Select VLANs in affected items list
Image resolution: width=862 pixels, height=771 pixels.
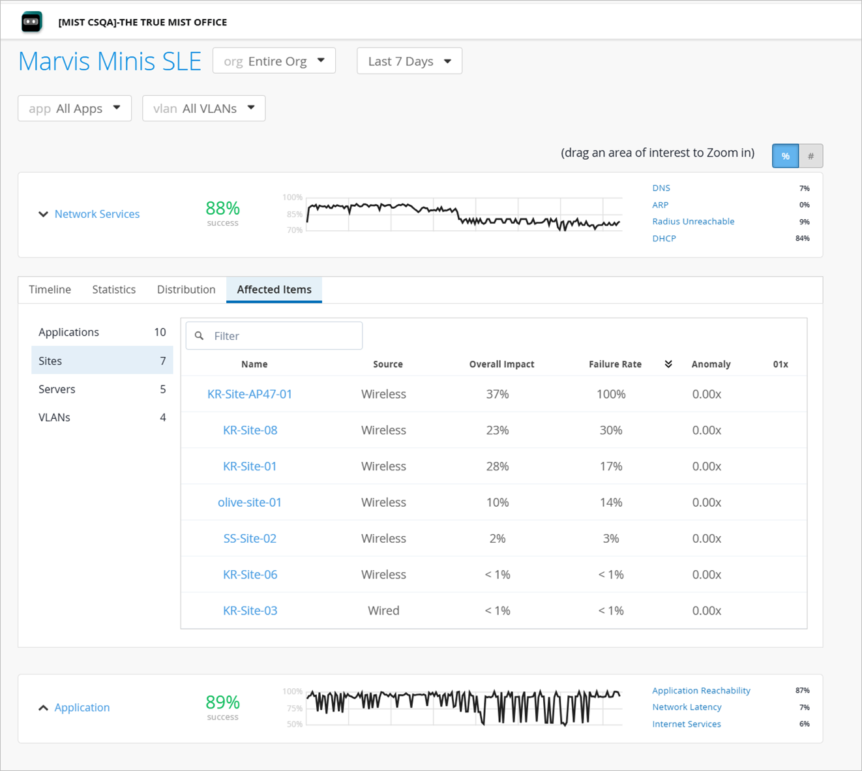click(x=102, y=417)
